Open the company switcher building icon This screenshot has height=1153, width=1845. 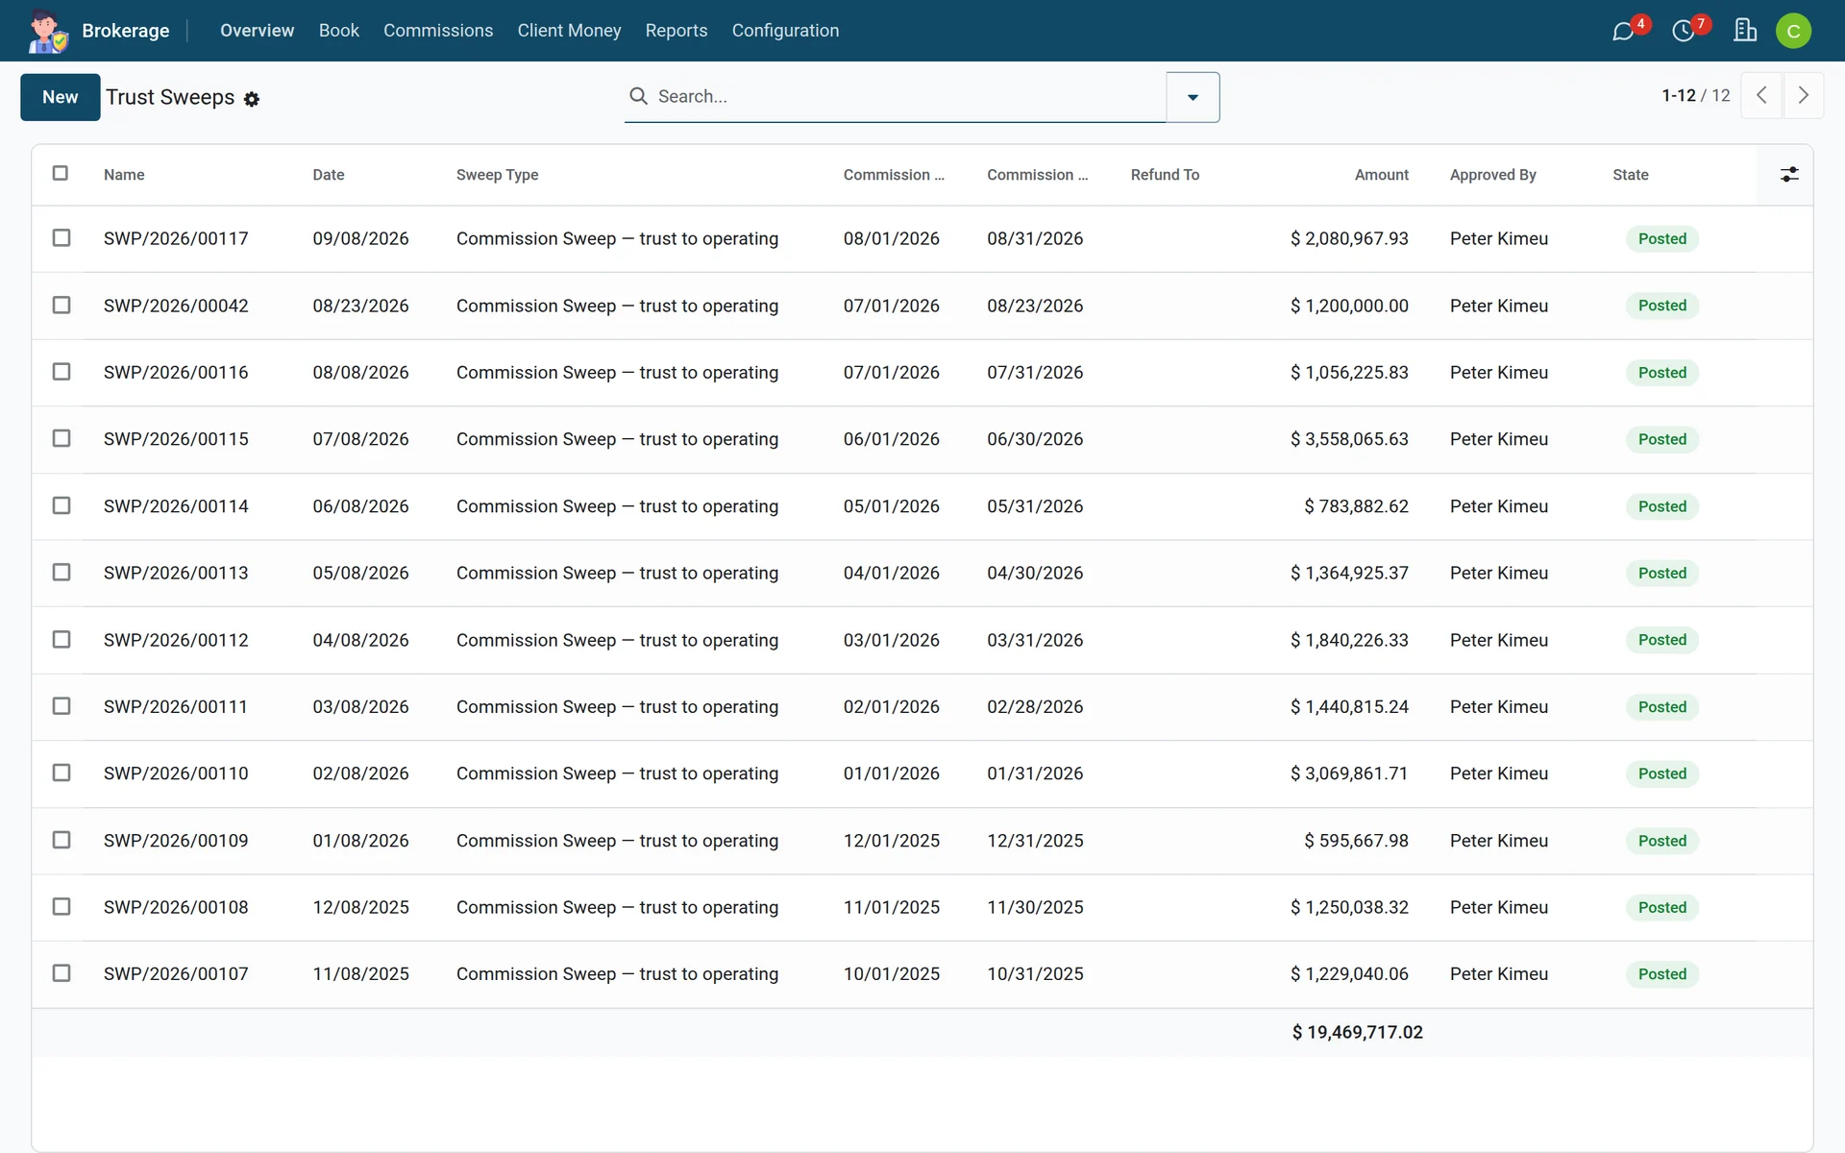coord(1745,31)
